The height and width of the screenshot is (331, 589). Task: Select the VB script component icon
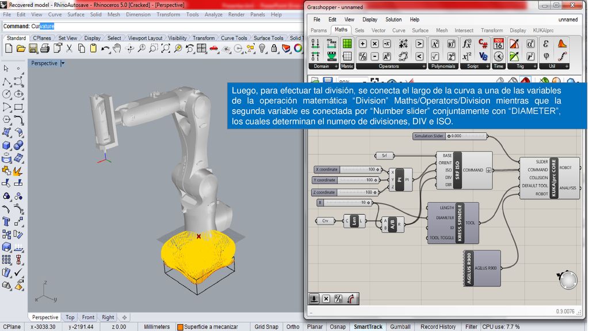[483, 57]
